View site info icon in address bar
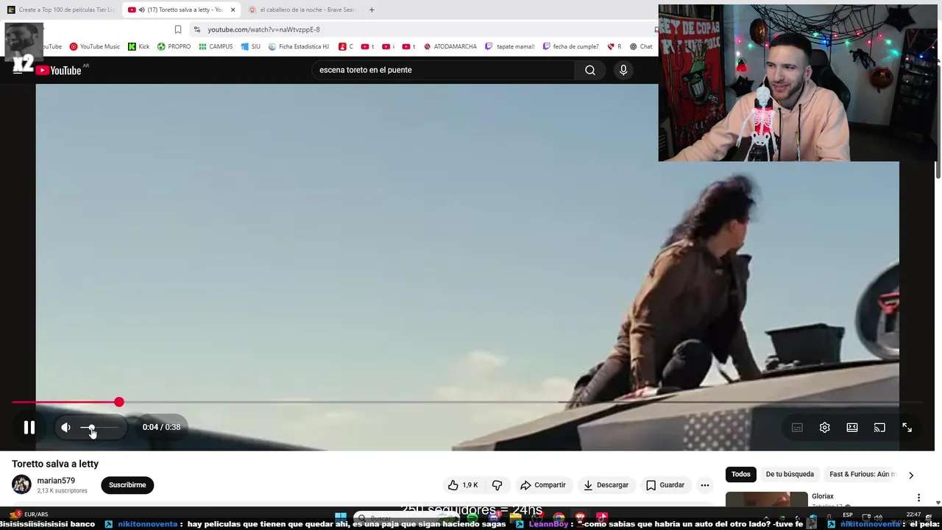This screenshot has height=530, width=942. point(197,29)
